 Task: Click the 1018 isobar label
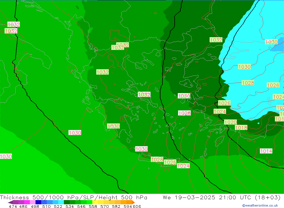click(241, 128)
